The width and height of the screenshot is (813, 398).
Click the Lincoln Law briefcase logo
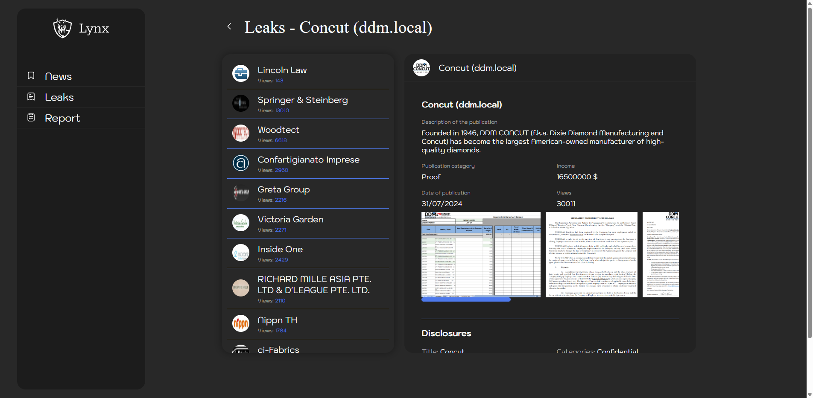(241, 73)
